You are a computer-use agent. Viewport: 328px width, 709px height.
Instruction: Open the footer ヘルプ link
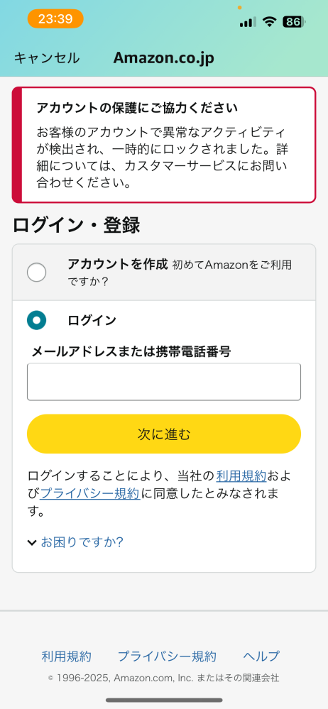coord(261,656)
